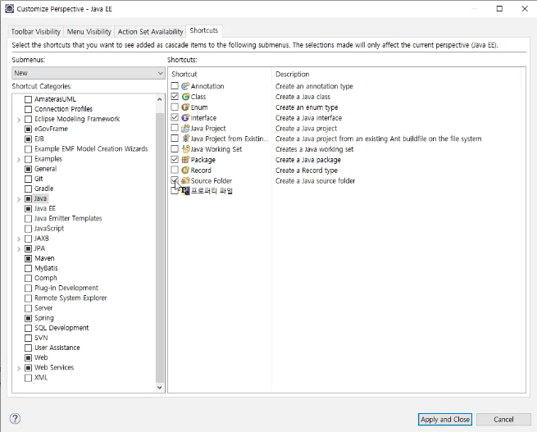Click 'Creates a Java working set' description
Image resolution: width=537 pixels, height=432 pixels.
click(314, 149)
